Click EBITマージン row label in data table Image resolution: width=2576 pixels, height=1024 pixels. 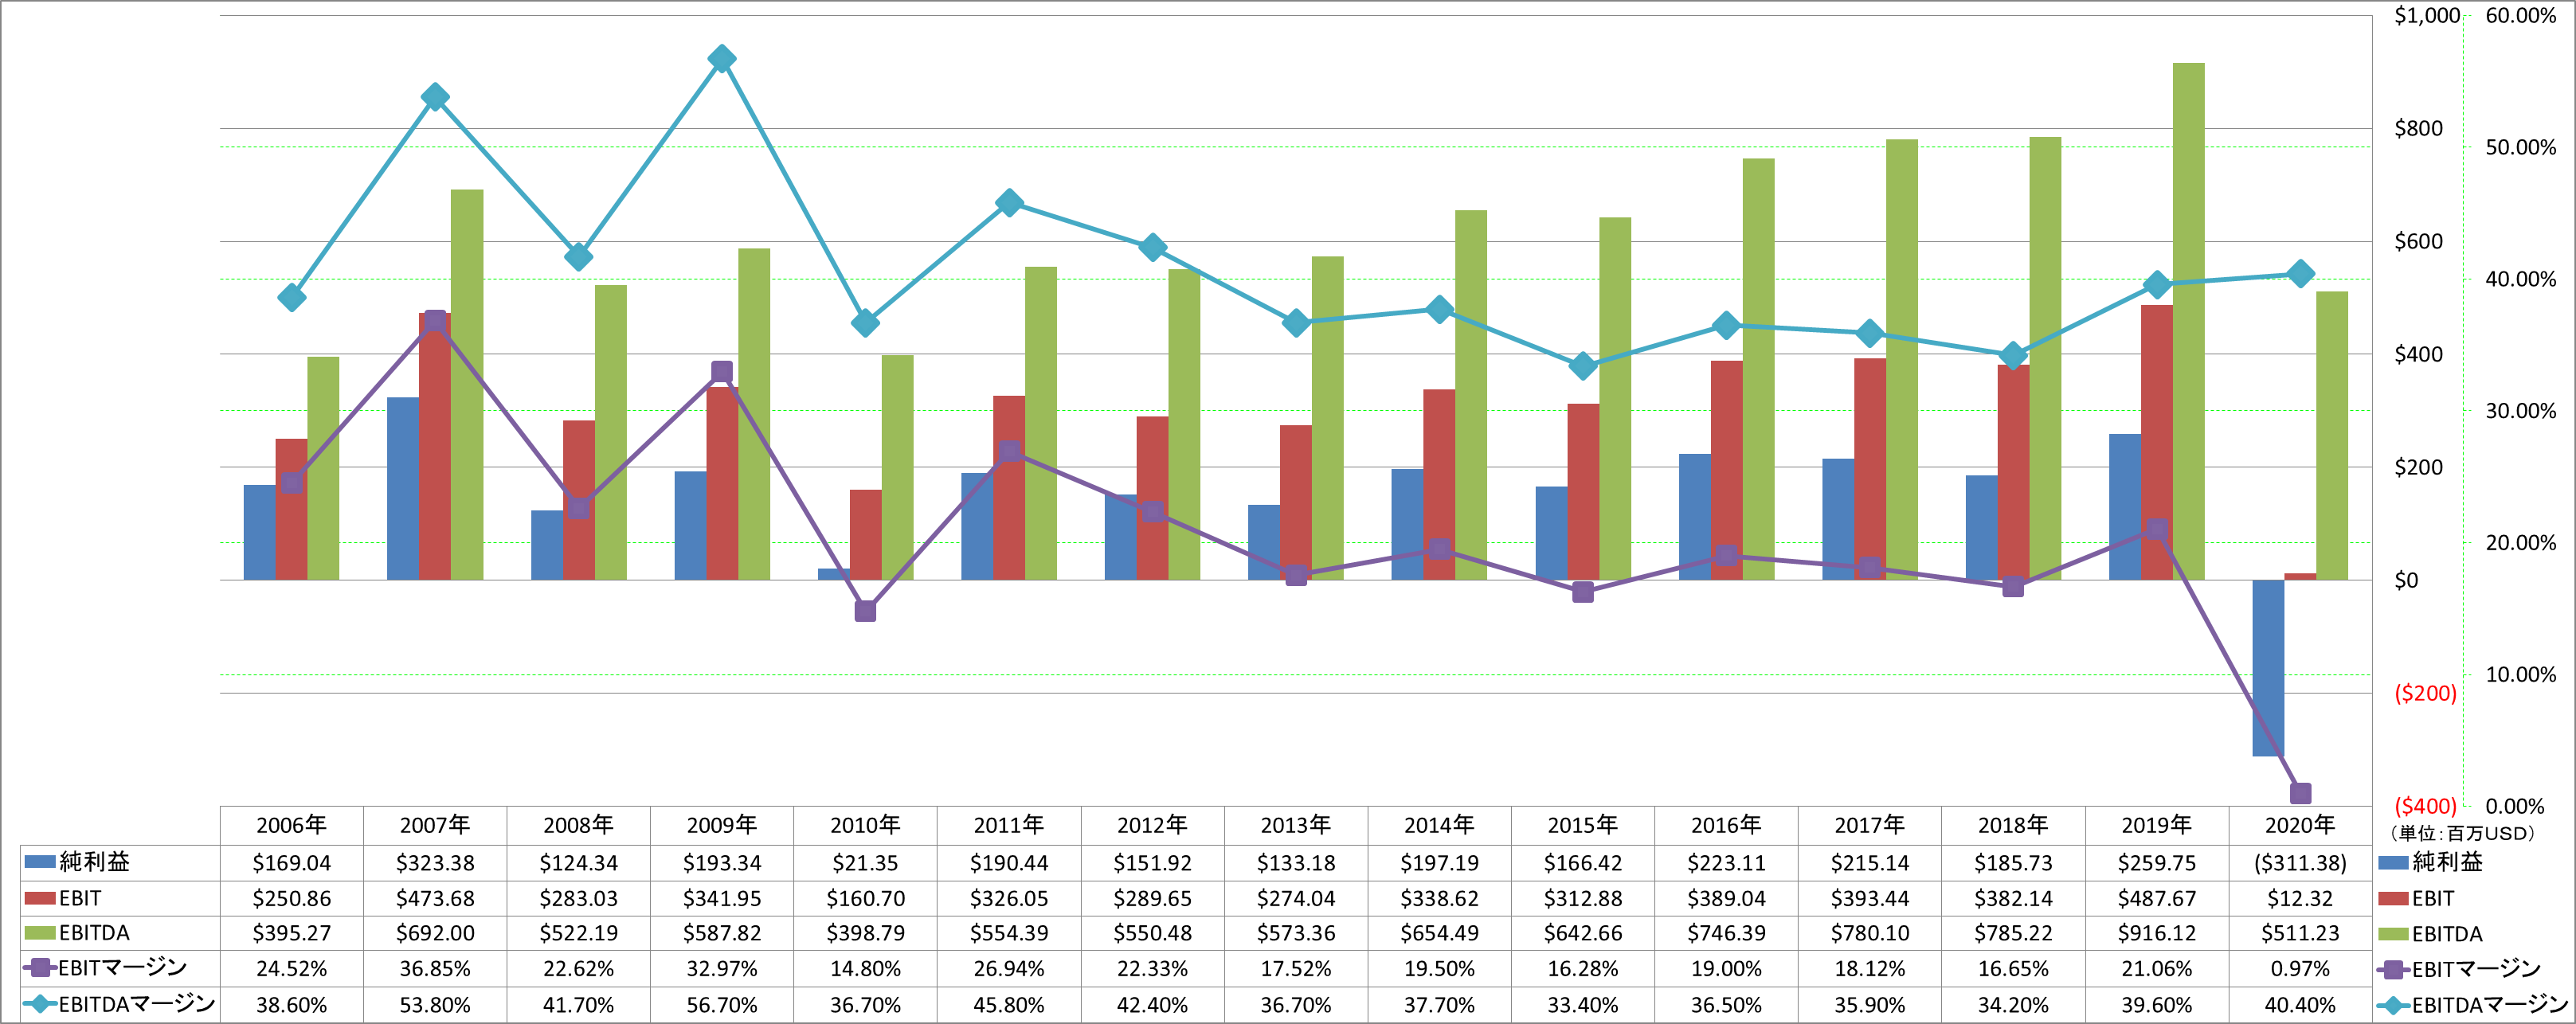click(x=105, y=968)
